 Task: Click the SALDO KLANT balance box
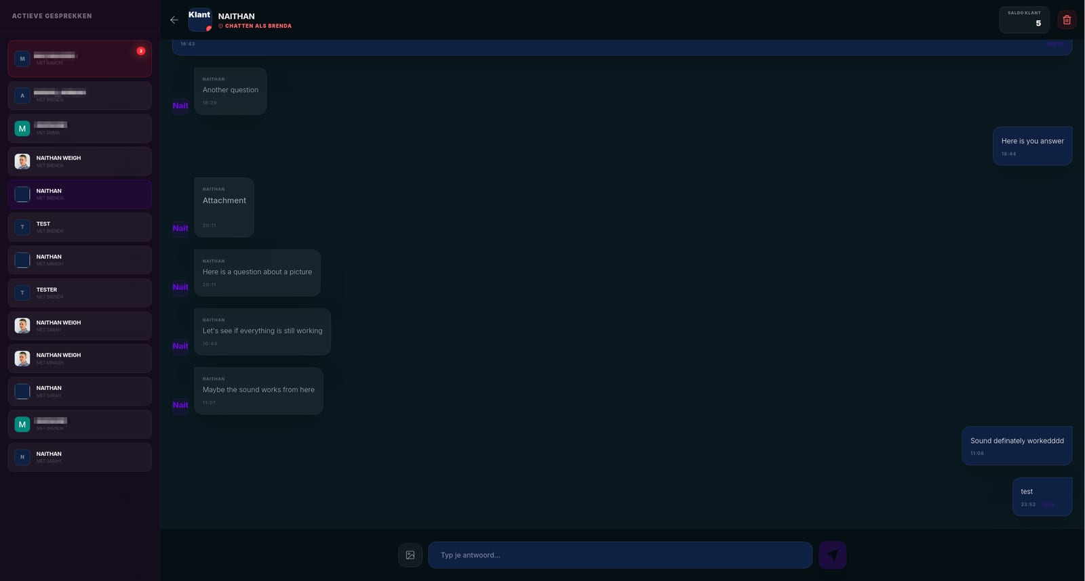(x=1024, y=20)
